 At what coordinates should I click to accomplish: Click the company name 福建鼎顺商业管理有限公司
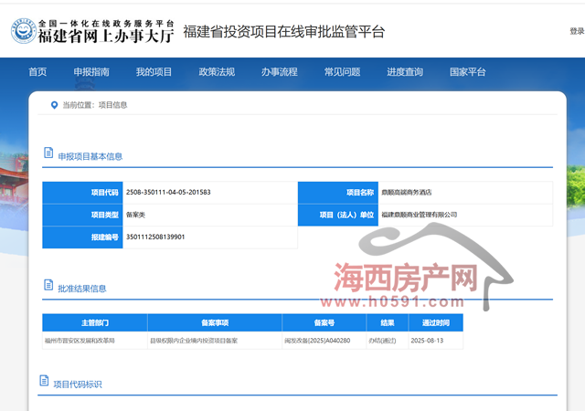420,215
